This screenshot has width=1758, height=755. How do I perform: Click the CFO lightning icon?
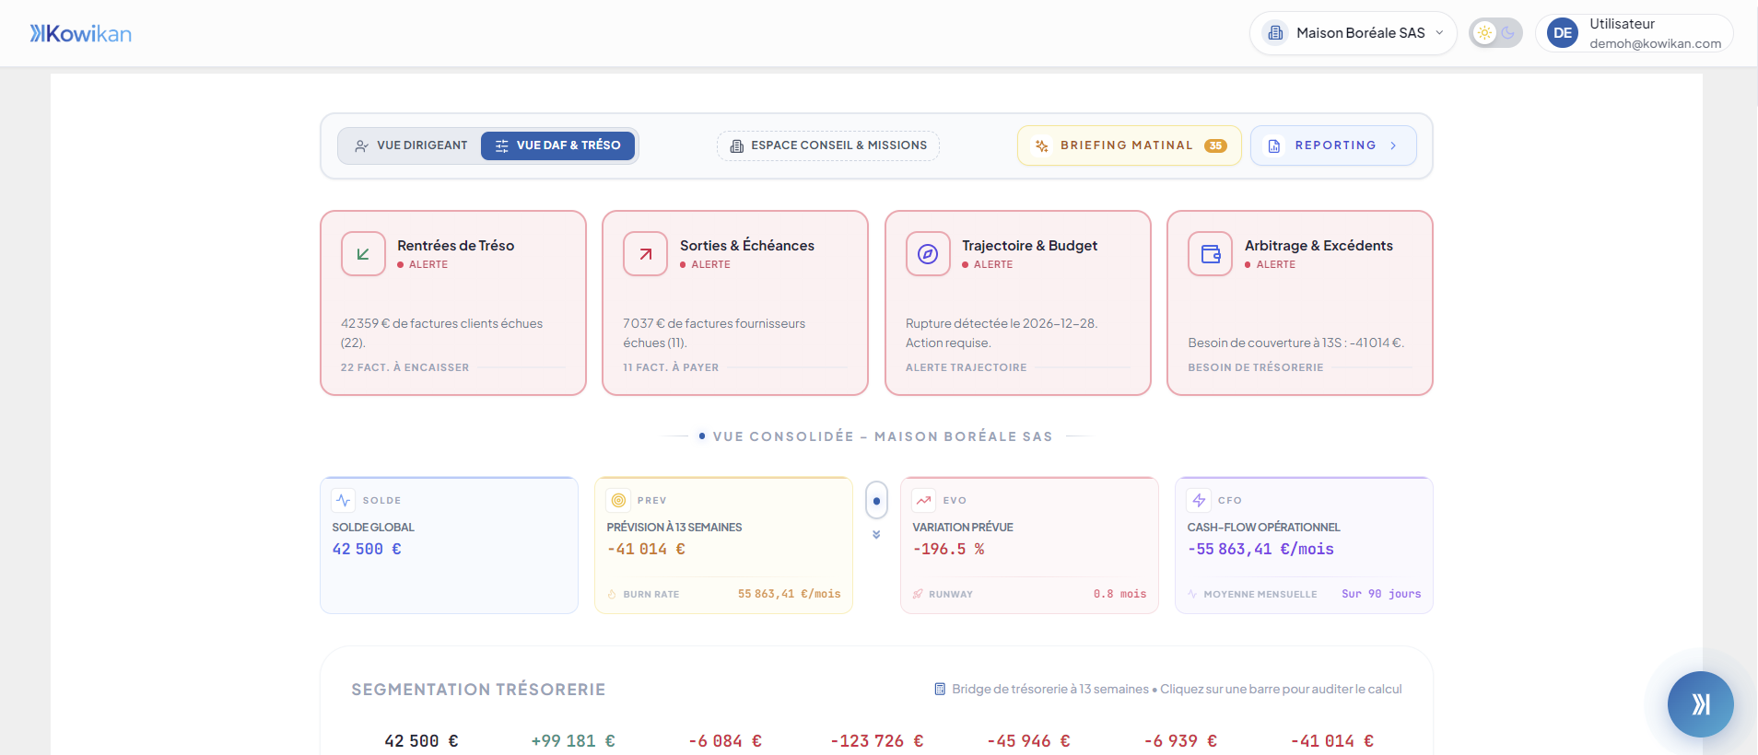pyautogui.click(x=1199, y=500)
